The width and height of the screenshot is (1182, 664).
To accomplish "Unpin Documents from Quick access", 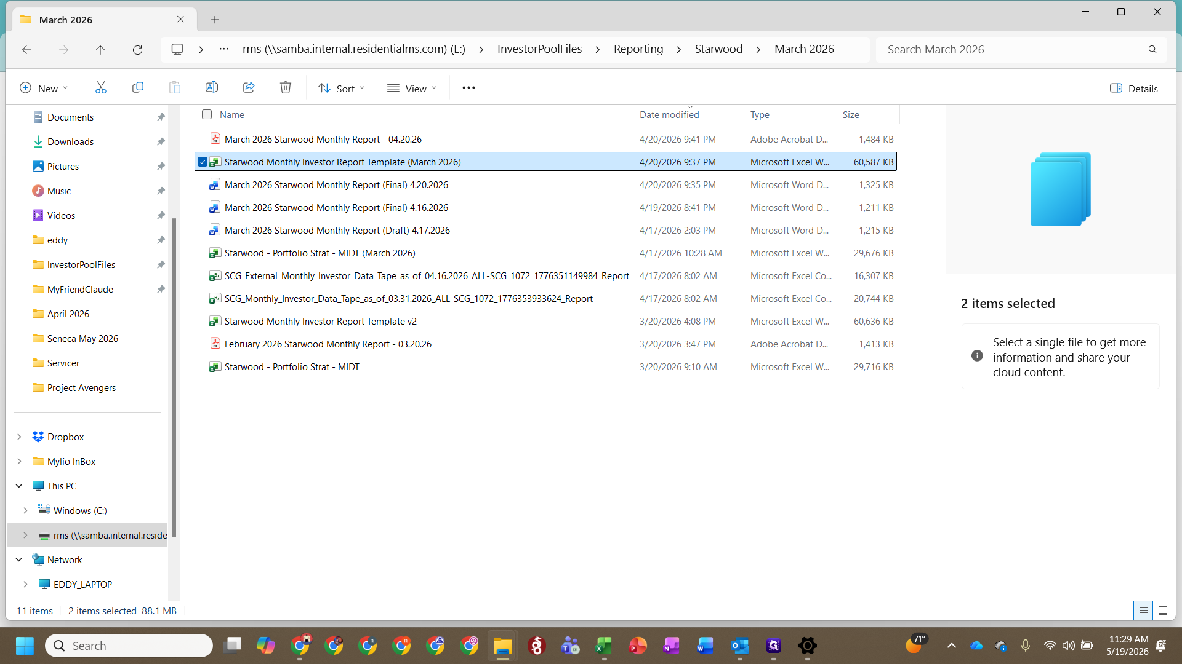I will (161, 117).
